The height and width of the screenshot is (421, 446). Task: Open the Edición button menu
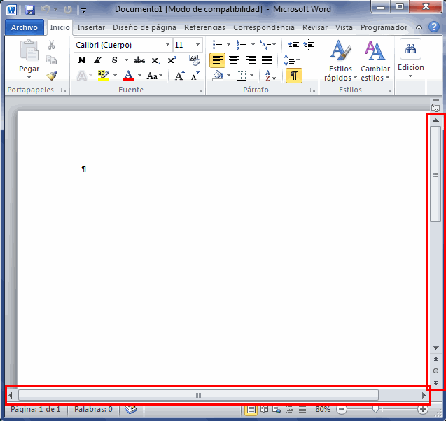(411, 58)
